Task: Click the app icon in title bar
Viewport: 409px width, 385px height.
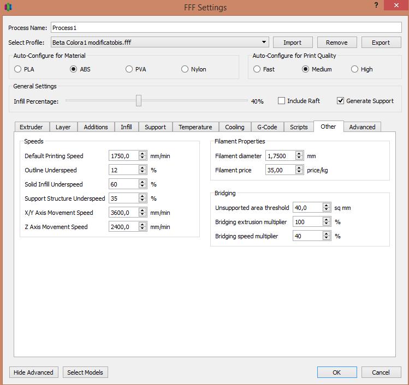Action: tap(8, 7)
